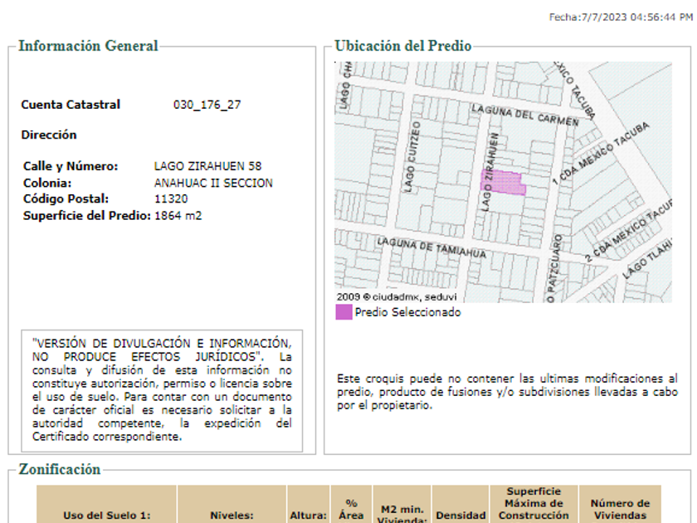Click the cadastral account value 030_176_27

(x=207, y=105)
